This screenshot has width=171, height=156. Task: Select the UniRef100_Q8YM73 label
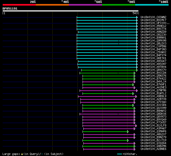[153, 117]
